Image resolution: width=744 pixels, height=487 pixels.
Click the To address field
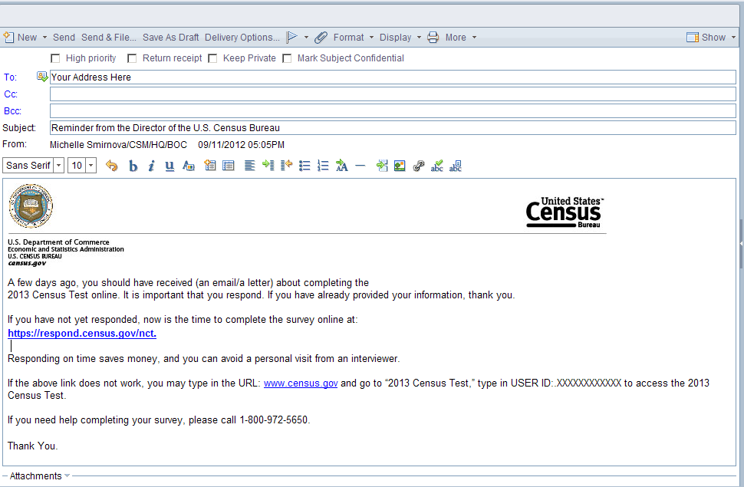click(x=393, y=77)
